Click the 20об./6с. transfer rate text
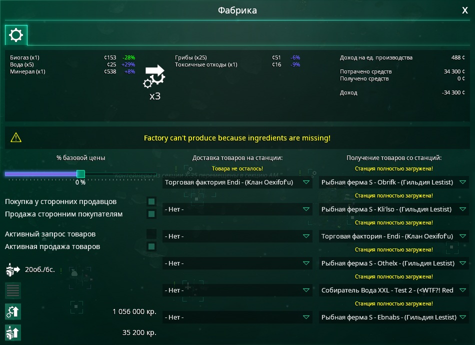475x345 pixels. coord(40,269)
